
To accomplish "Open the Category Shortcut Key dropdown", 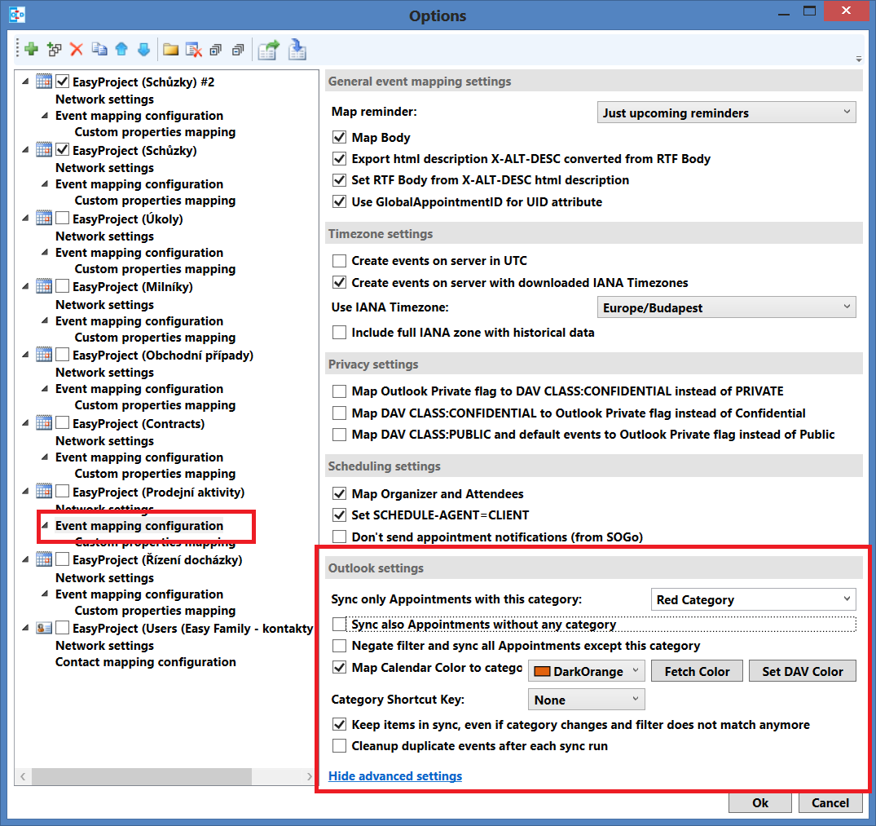I will [586, 700].
